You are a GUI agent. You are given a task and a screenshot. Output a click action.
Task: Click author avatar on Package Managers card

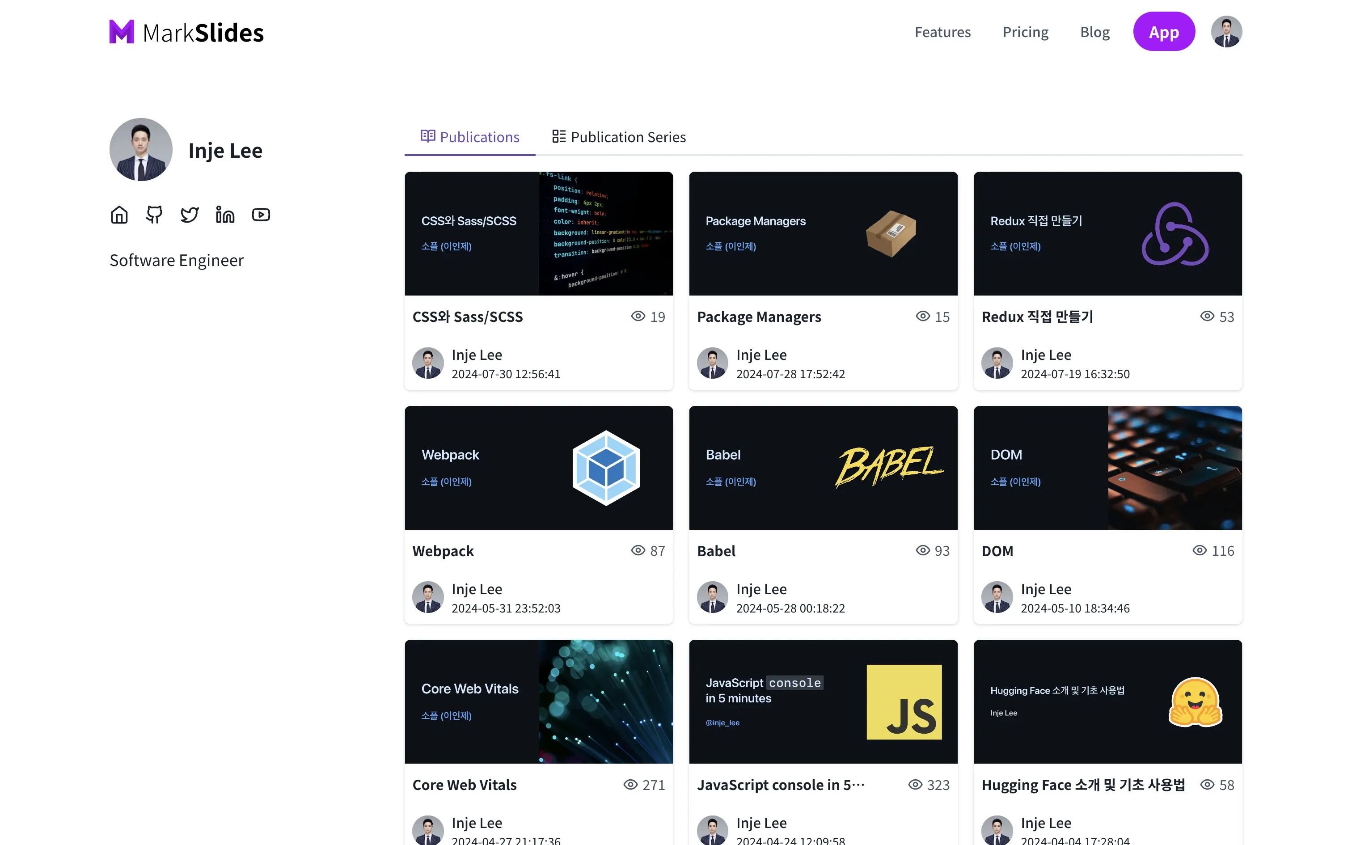pyautogui.click(x=713, y=363)
